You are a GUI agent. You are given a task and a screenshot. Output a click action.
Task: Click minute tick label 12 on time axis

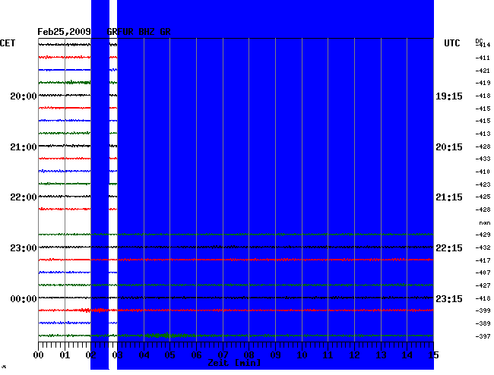[354, 355]
